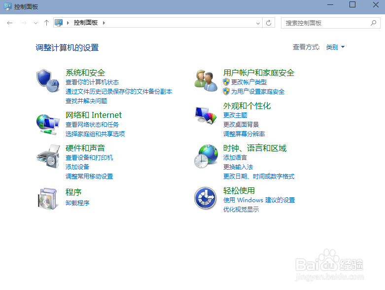The image size is (385, 290).
Task: Click the Forward arrow button
Action: (x=24, y=23)
